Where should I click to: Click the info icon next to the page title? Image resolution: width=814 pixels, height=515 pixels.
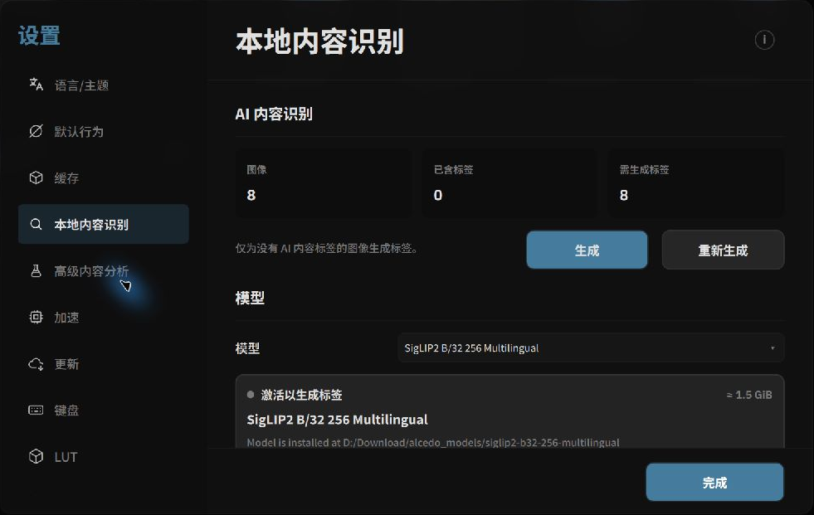click(764, 40)
